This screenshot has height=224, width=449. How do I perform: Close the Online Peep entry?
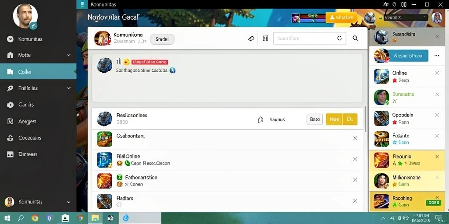tap(437, 73)
